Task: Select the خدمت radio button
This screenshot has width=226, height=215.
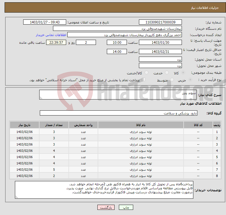Action: (x=167, y=73)
